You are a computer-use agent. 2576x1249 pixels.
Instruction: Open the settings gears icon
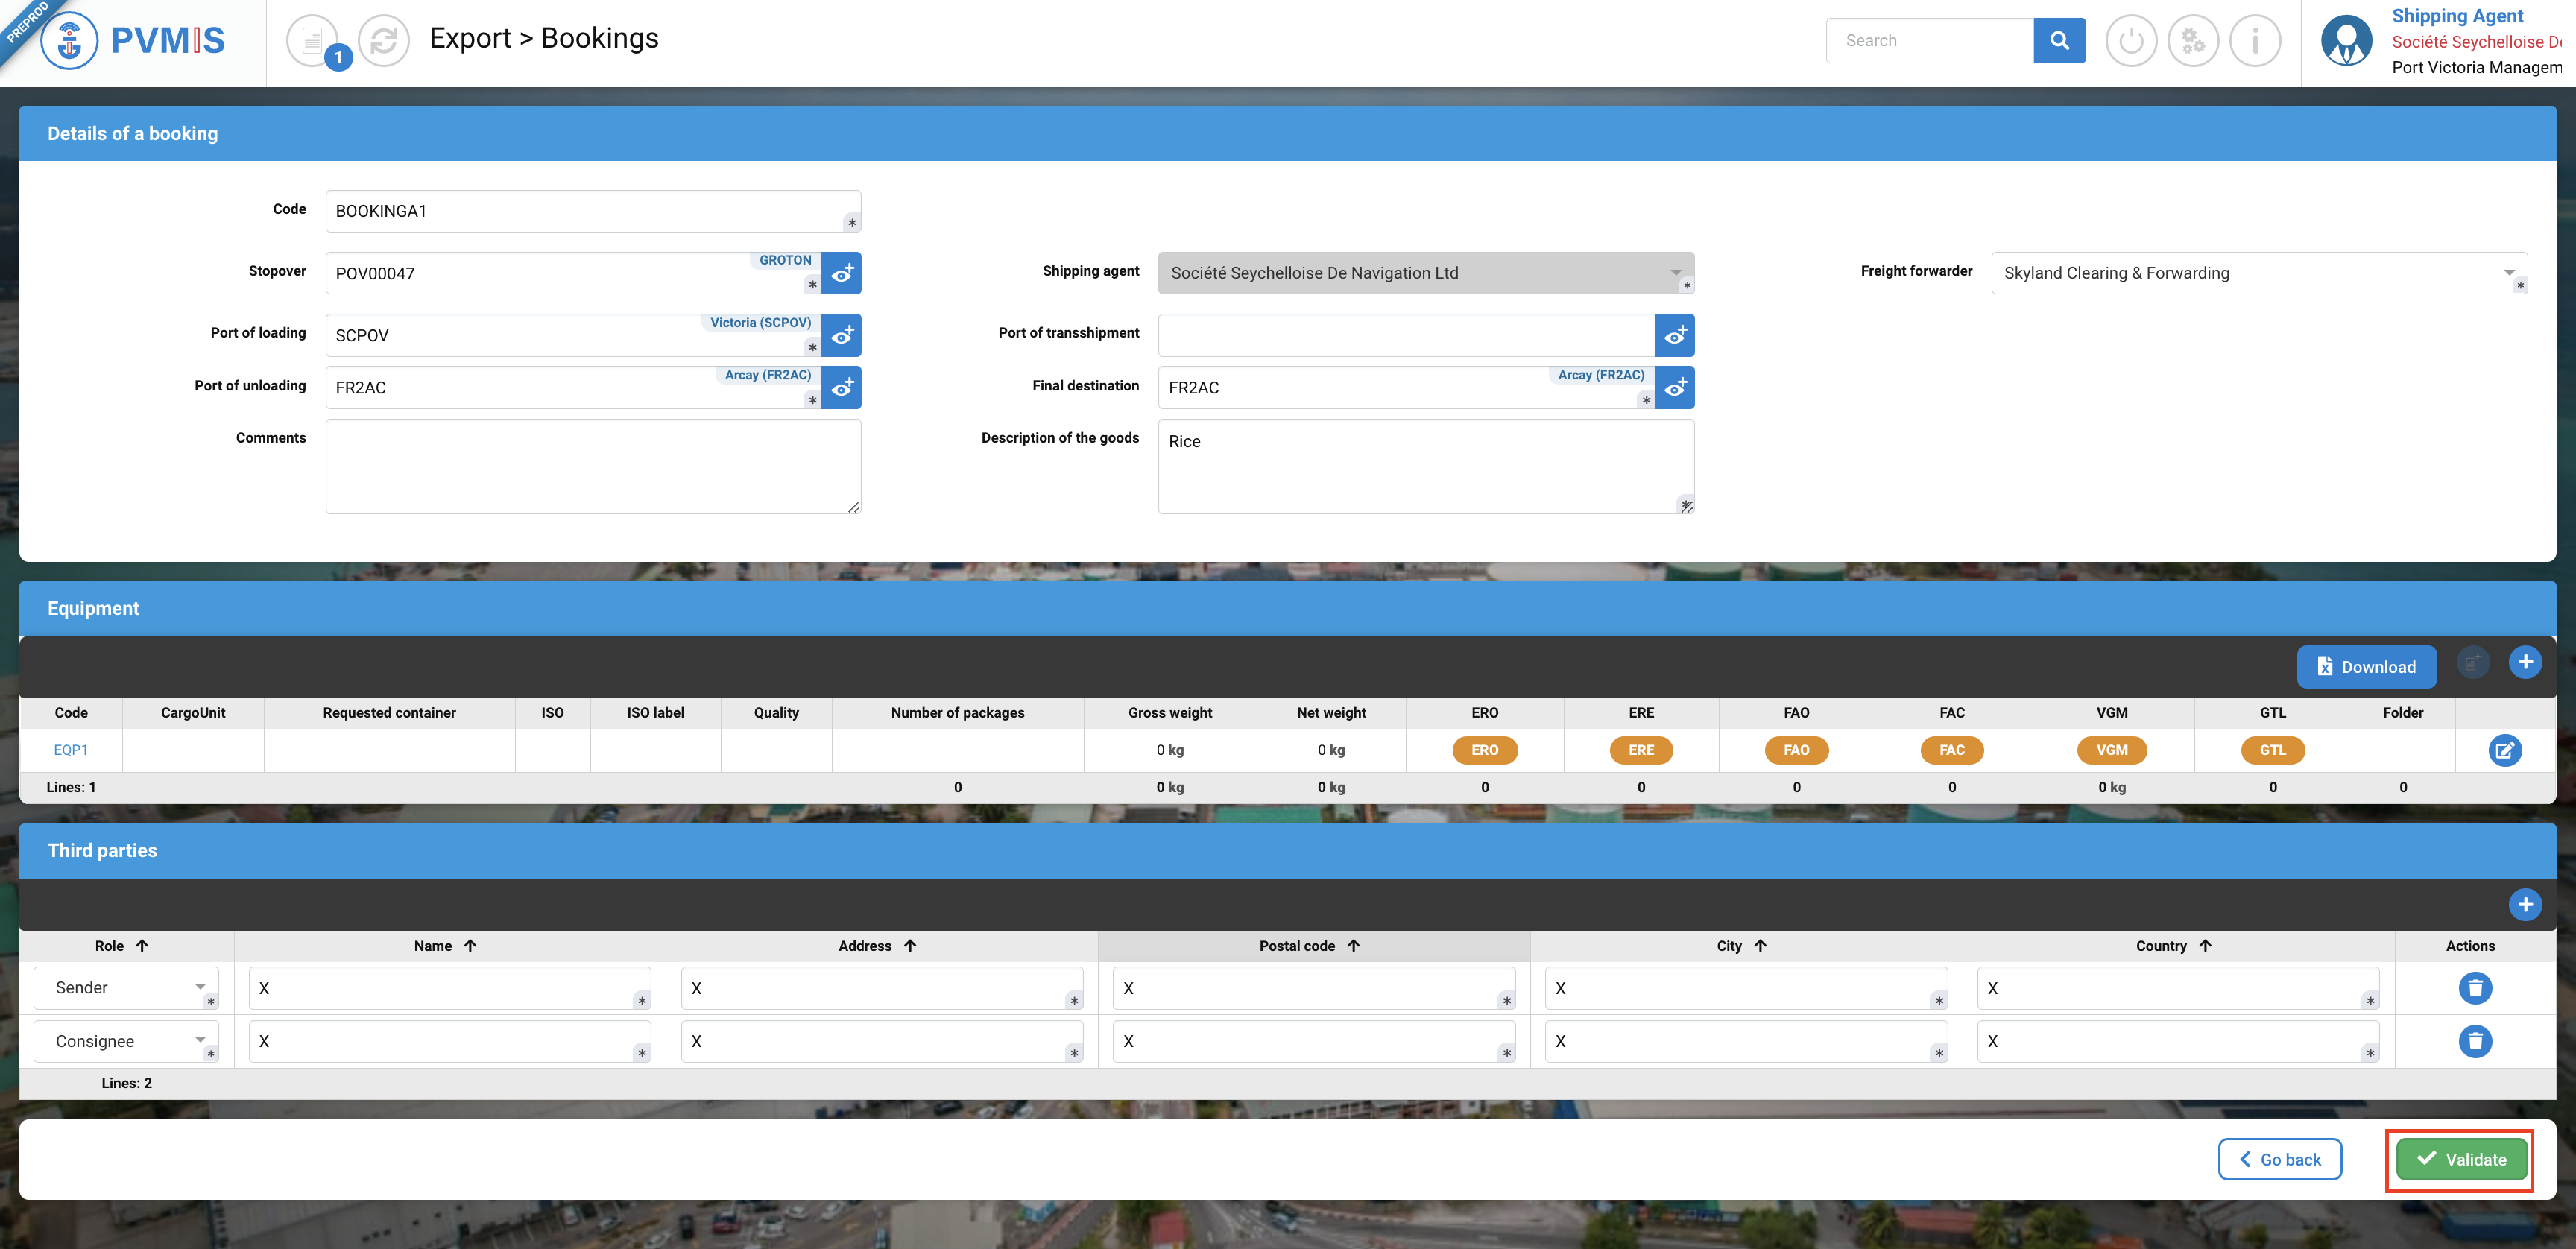tap(2193, 41)
